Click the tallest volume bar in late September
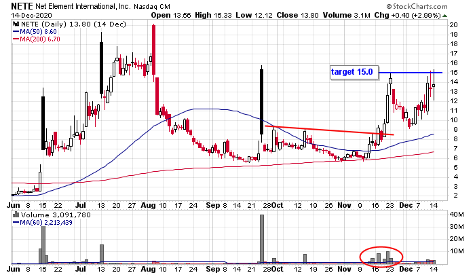The image size is (475, 275). point(262,239)
